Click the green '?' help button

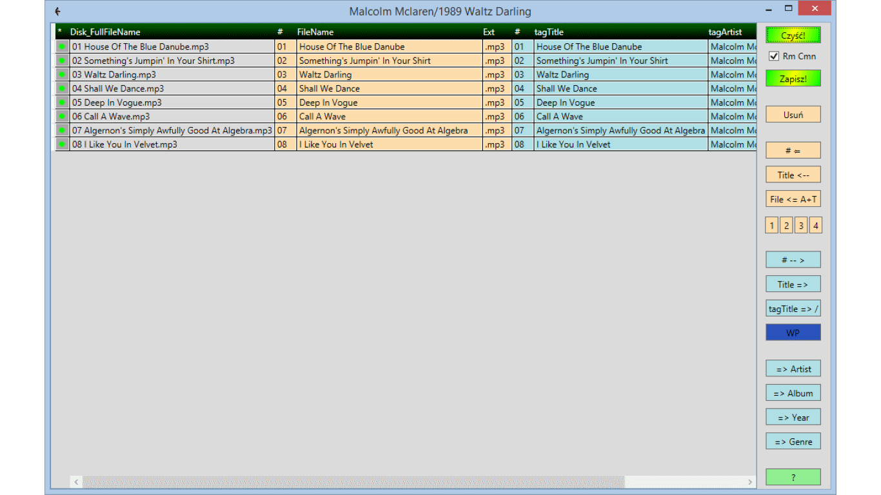tap(793, 477)
